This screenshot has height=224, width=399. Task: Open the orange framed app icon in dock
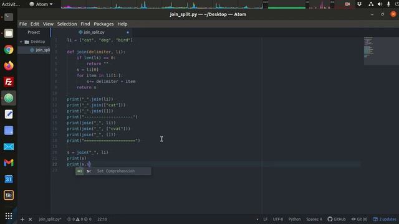9,195
